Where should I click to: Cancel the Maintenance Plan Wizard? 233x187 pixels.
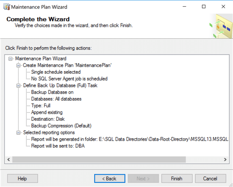tap(211, 179)
